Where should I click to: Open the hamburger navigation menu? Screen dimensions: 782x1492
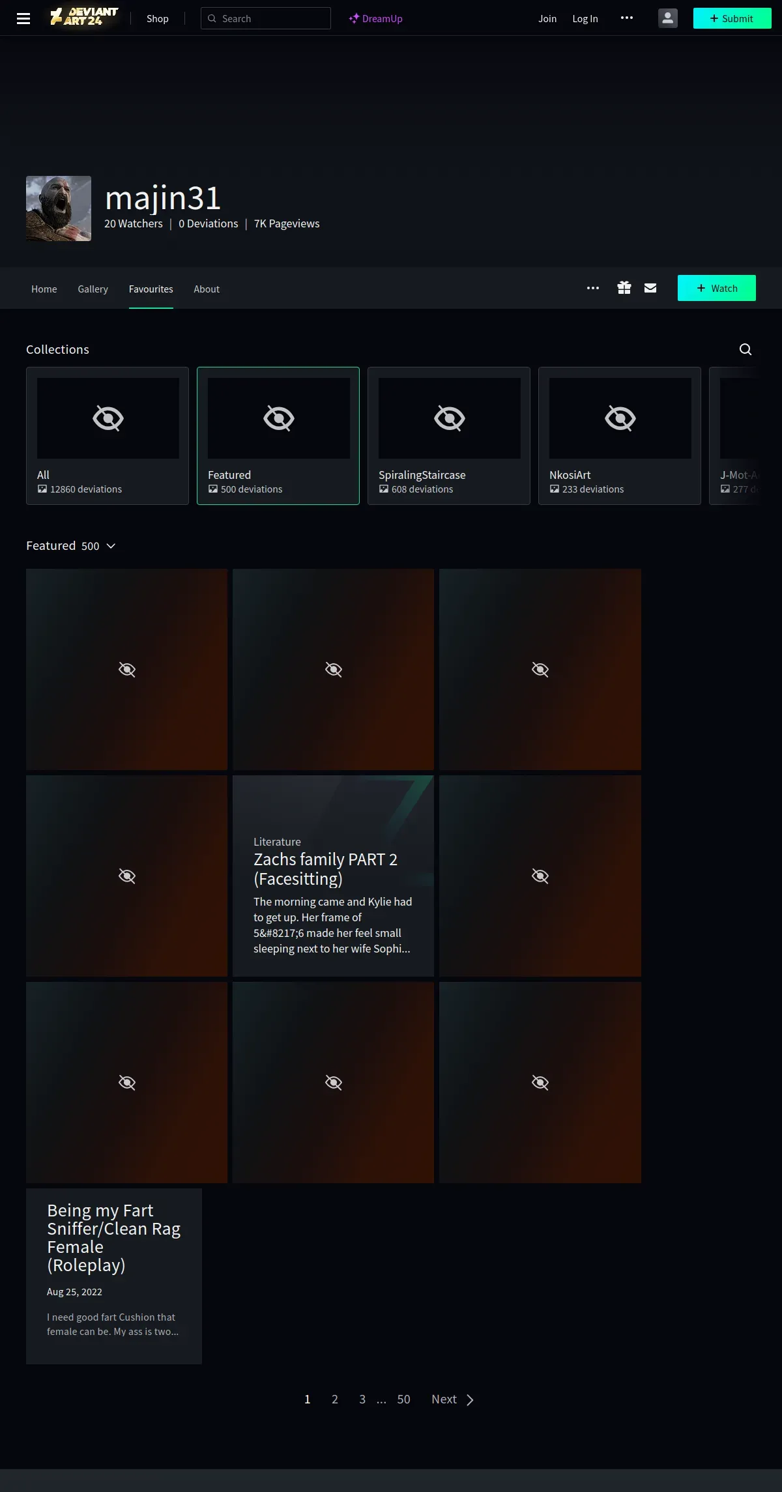[x=23, y=18]
